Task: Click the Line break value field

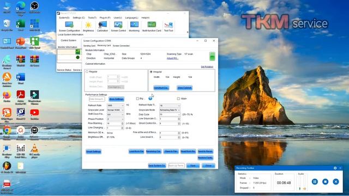Action: [x=170, y=137]
